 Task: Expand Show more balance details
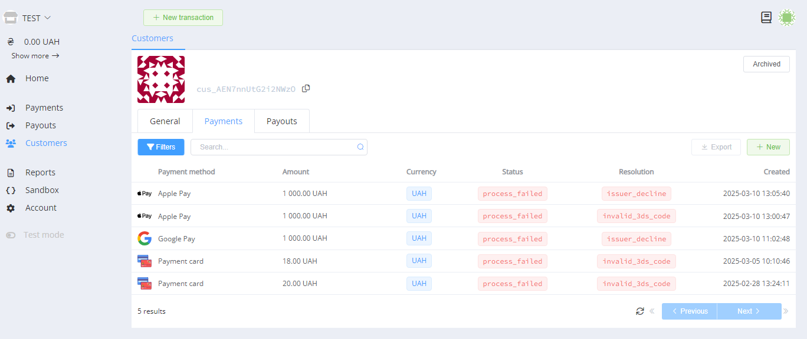pyautogui.click(x=35, y=56)
